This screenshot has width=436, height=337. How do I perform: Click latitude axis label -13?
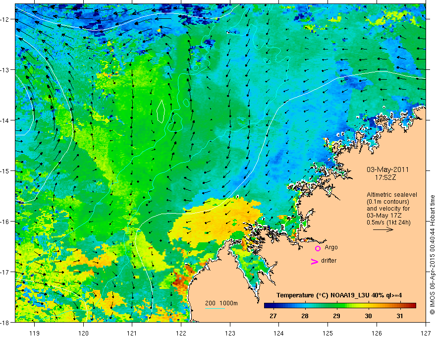coord(5,70)
